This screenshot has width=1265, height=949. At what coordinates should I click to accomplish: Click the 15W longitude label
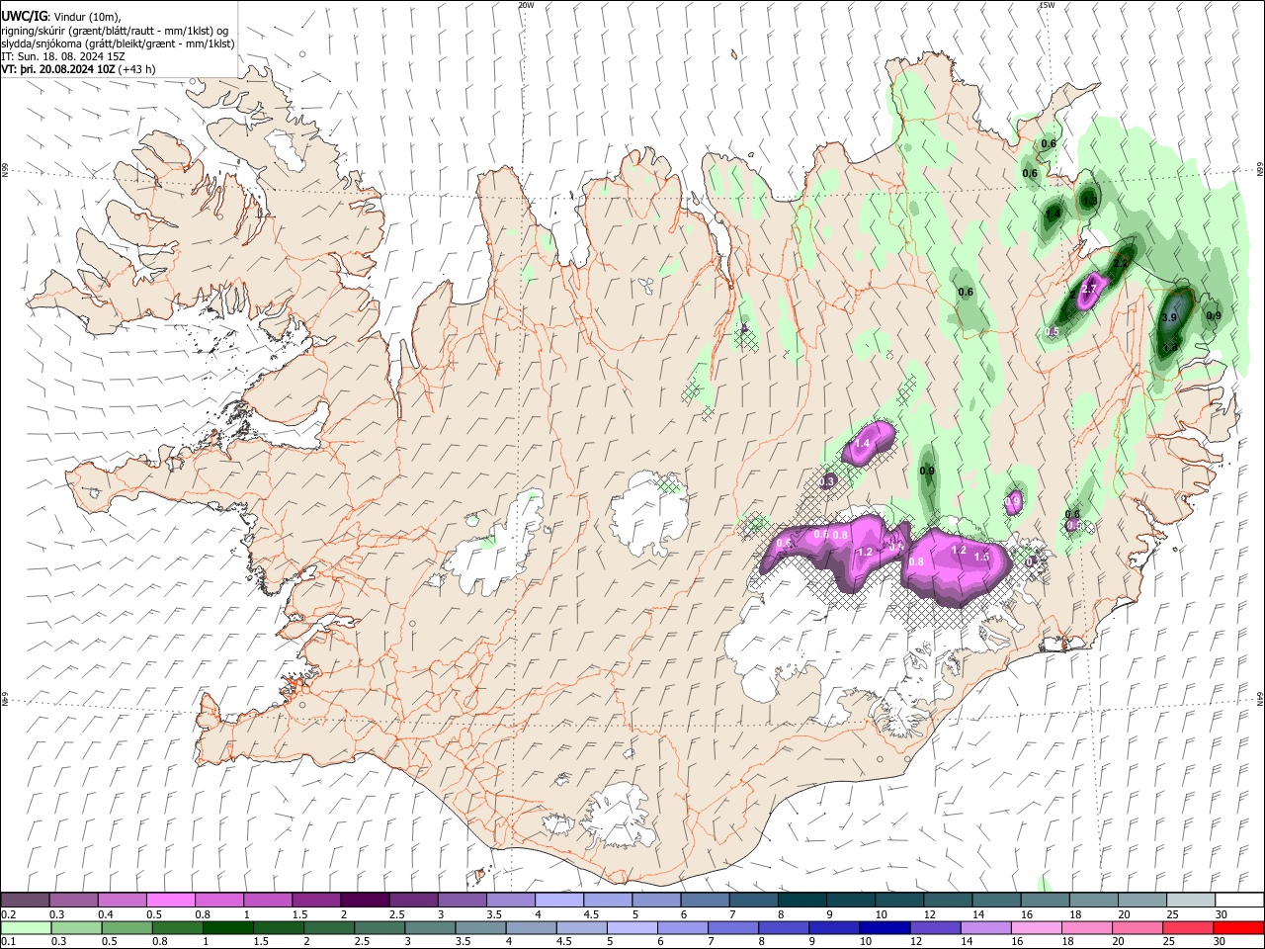1047,5
